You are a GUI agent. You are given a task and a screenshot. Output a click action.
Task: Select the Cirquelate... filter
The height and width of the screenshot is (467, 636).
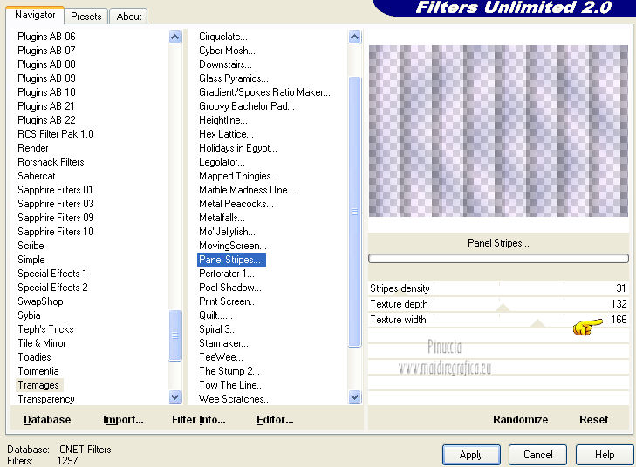tap(223, 37)
